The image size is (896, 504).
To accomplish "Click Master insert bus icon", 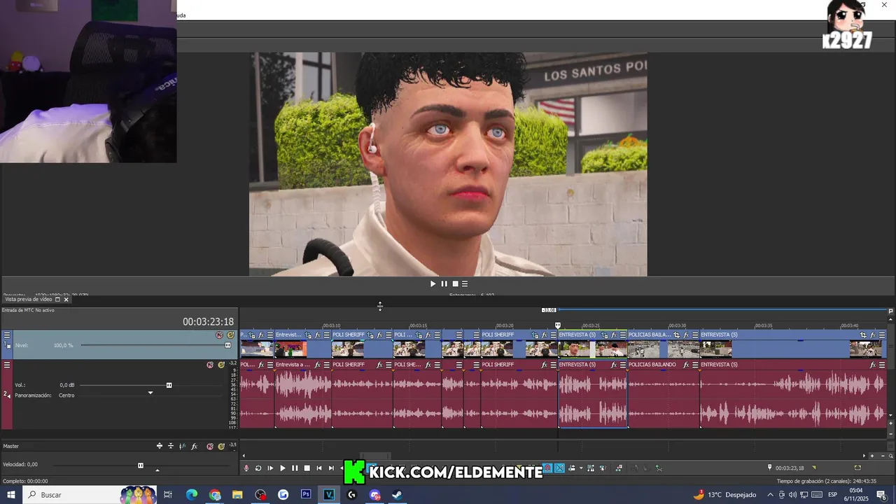I will pyautogui.click(x=160, y=447).
